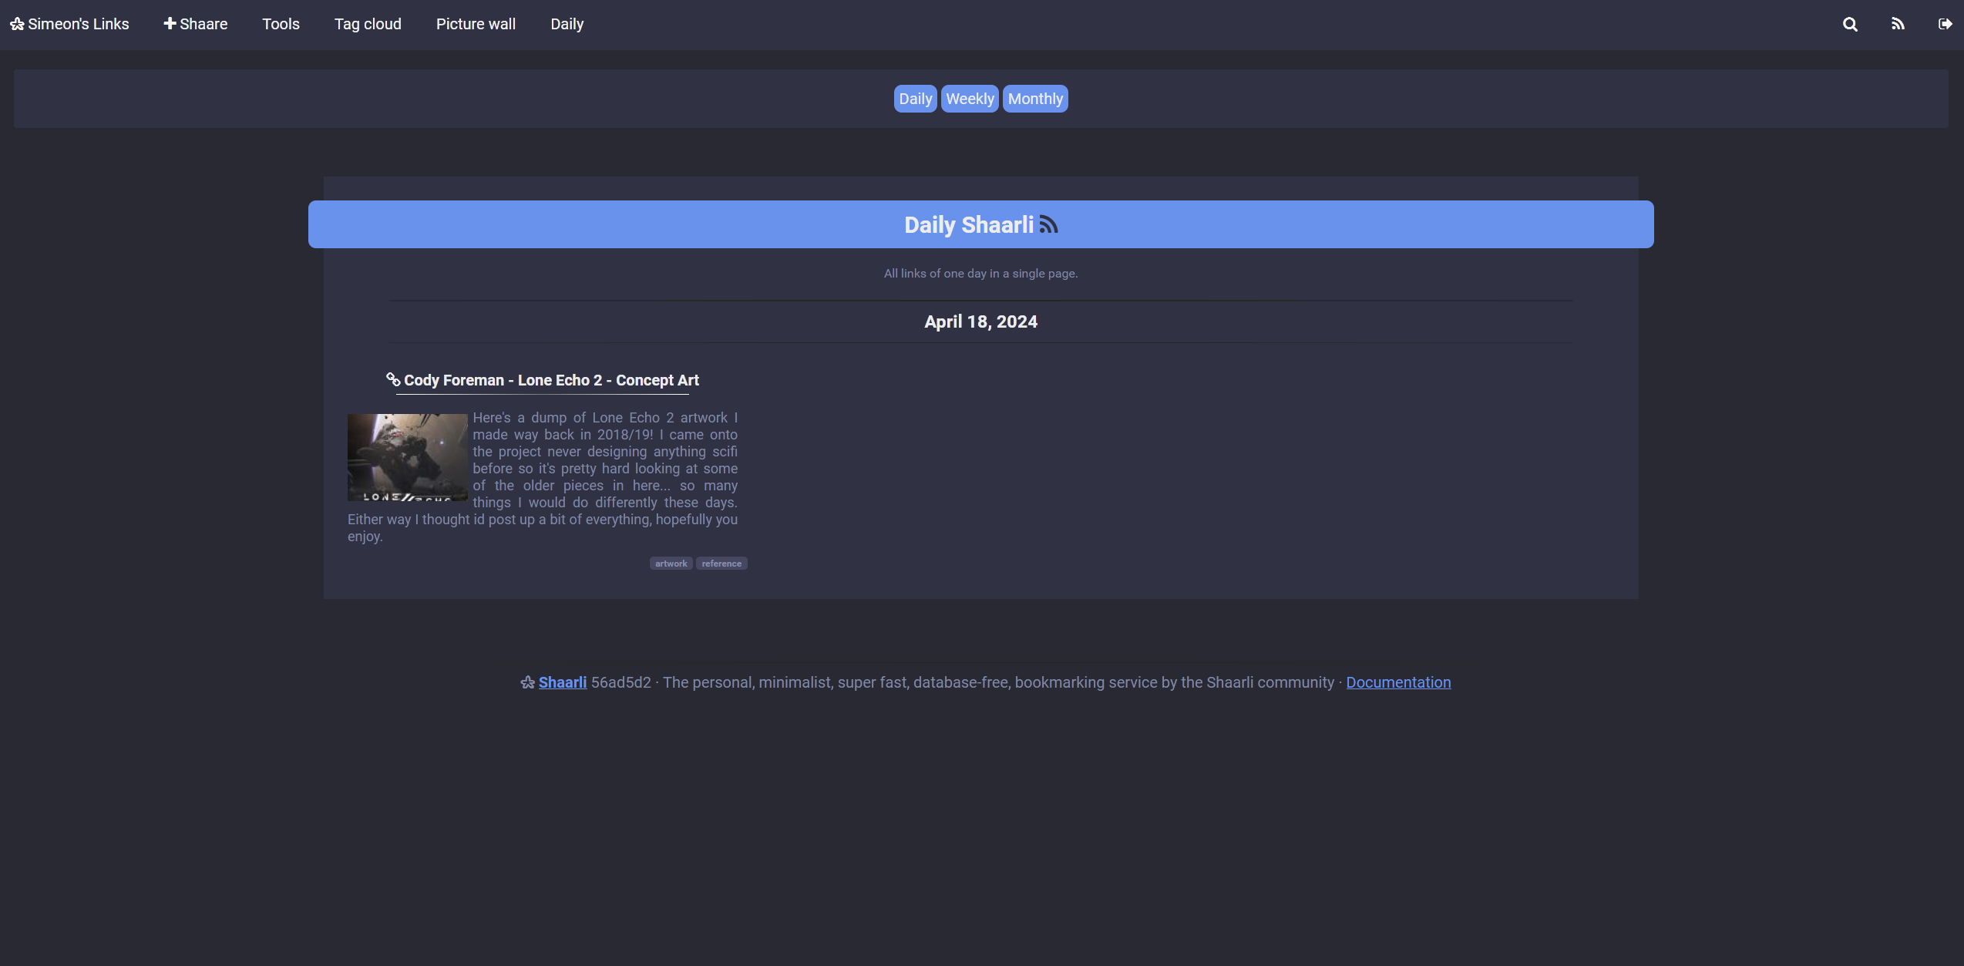Click the plus icon of Shaare
1964x966 pixels.
click(x=170, y=24)
